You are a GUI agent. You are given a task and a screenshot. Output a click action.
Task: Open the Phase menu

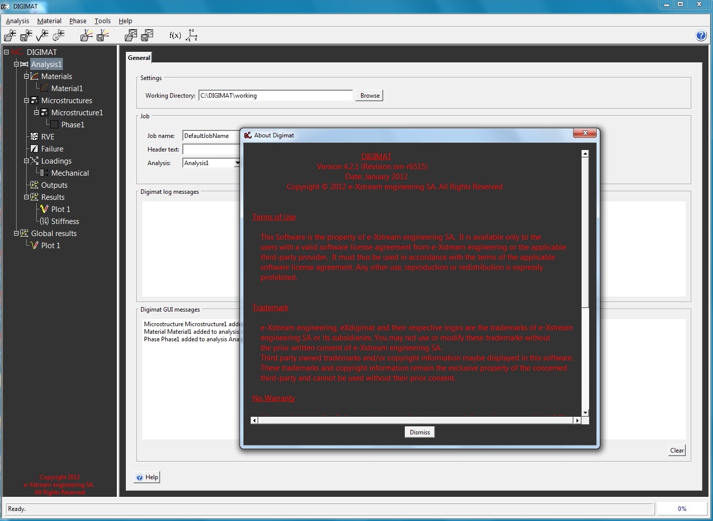pyautogui.click(x=78, y=21)
